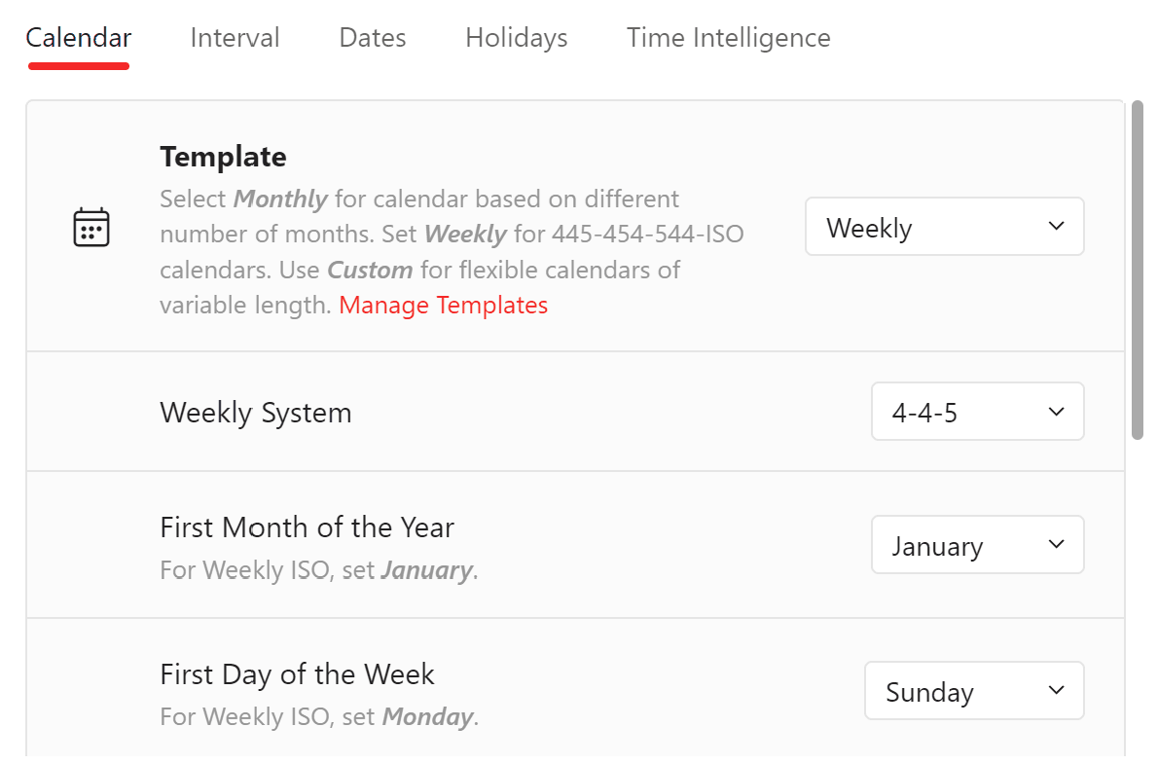Switch to the Interval tab
Image resolution: width=1158 pixels, height=763 pixels.
coord(235,37)
